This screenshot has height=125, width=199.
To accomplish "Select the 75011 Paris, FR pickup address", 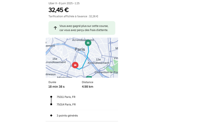I will (x=66, y=97).
